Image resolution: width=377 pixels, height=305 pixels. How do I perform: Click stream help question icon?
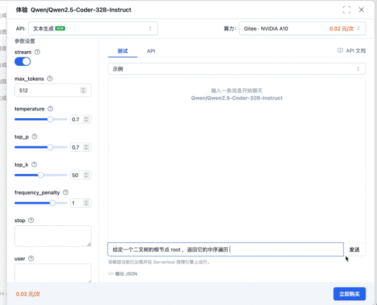pos(37,52)
